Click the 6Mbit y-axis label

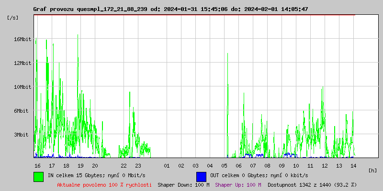(x=21, y=111)
